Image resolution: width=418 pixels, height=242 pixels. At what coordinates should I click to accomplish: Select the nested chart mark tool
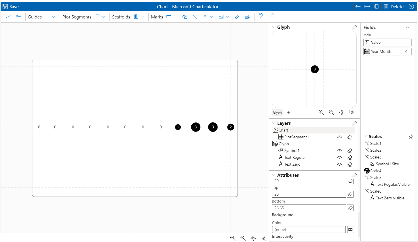point(247,17)
